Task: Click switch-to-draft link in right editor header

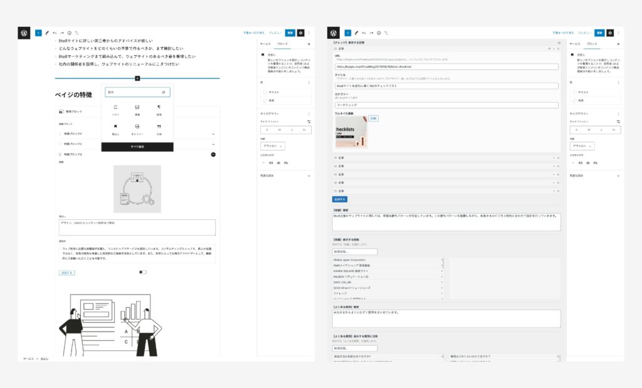Action: pos(563,33)
